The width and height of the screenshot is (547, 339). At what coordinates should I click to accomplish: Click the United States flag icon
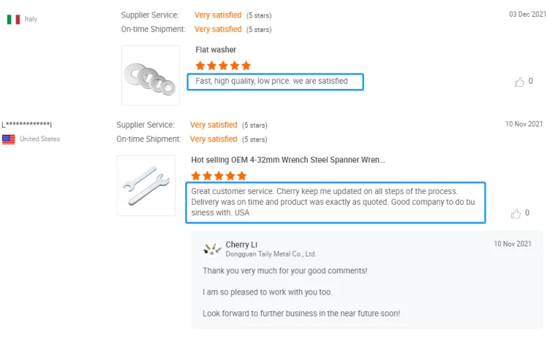coord(9,139)
